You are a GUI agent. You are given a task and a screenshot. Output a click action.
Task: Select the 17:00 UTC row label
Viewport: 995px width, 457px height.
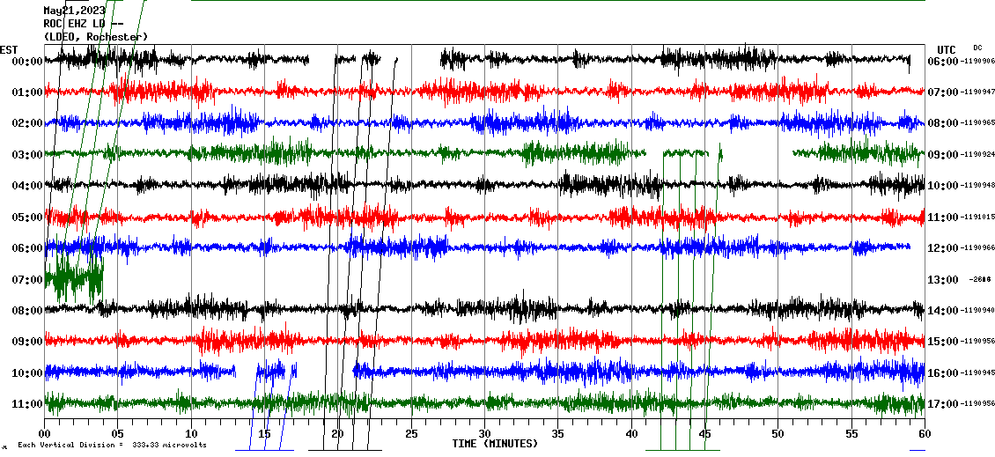click(943, 404)
